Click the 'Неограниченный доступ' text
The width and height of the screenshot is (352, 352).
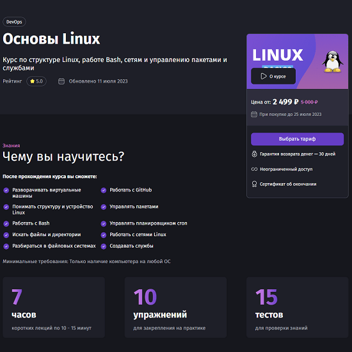(x=286, y=169)
